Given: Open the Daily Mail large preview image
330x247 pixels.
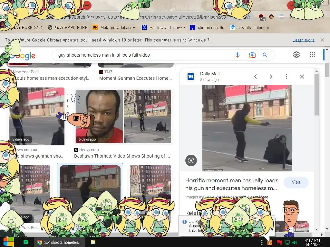Looking at the screenshot, I should click(x=247, y=128).
